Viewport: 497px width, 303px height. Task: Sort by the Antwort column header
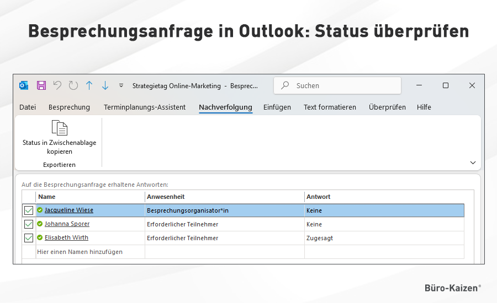pos(384,197)
